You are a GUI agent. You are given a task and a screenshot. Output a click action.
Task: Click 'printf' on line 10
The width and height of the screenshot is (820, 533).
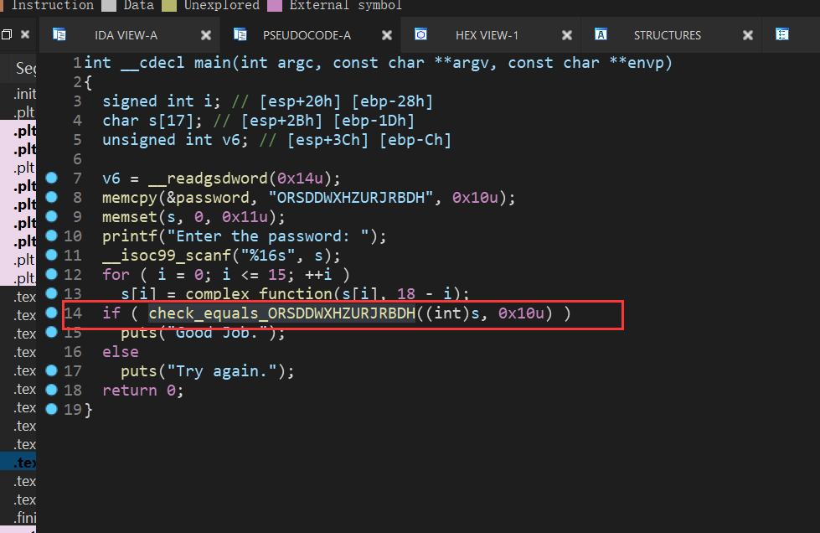point(130,236)
